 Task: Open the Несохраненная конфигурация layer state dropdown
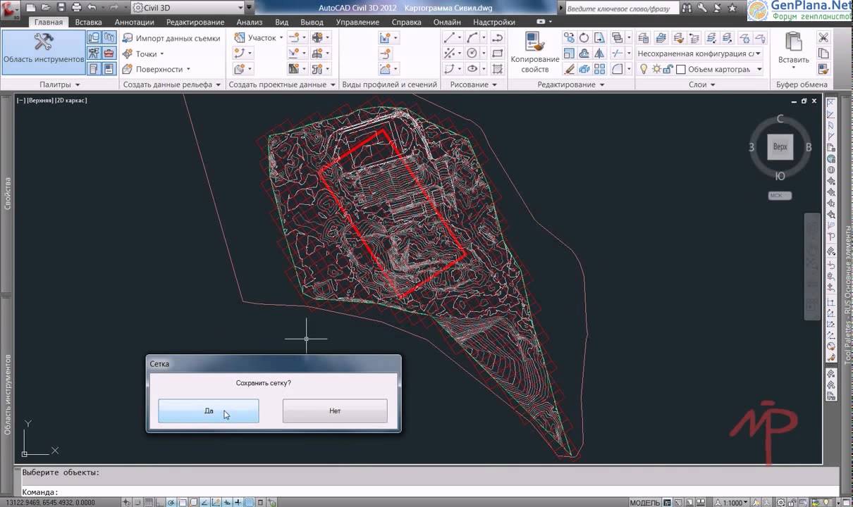pos(699,54)
